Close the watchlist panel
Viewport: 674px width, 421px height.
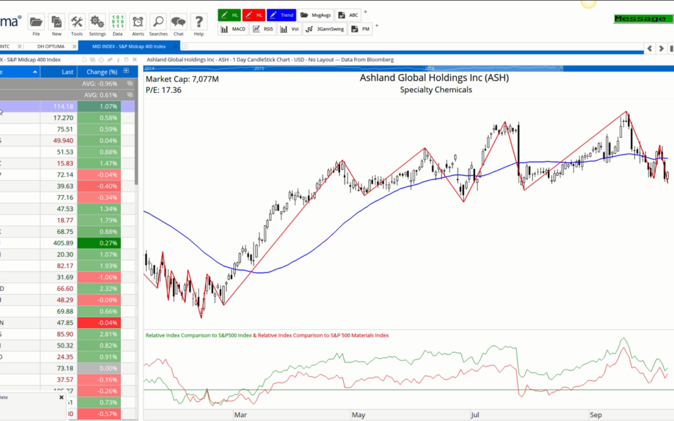coord(135,60)
